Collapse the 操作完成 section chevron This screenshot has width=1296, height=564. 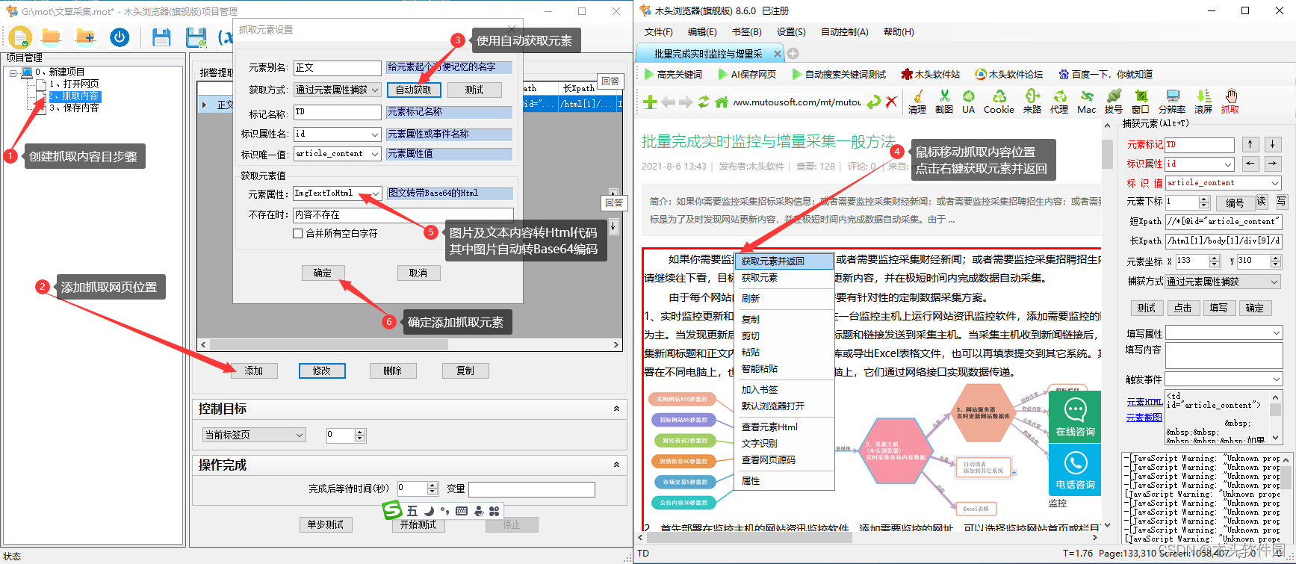[616, 465]
